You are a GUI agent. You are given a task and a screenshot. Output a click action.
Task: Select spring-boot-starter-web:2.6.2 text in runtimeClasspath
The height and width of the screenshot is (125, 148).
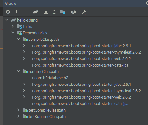point(106,97)
